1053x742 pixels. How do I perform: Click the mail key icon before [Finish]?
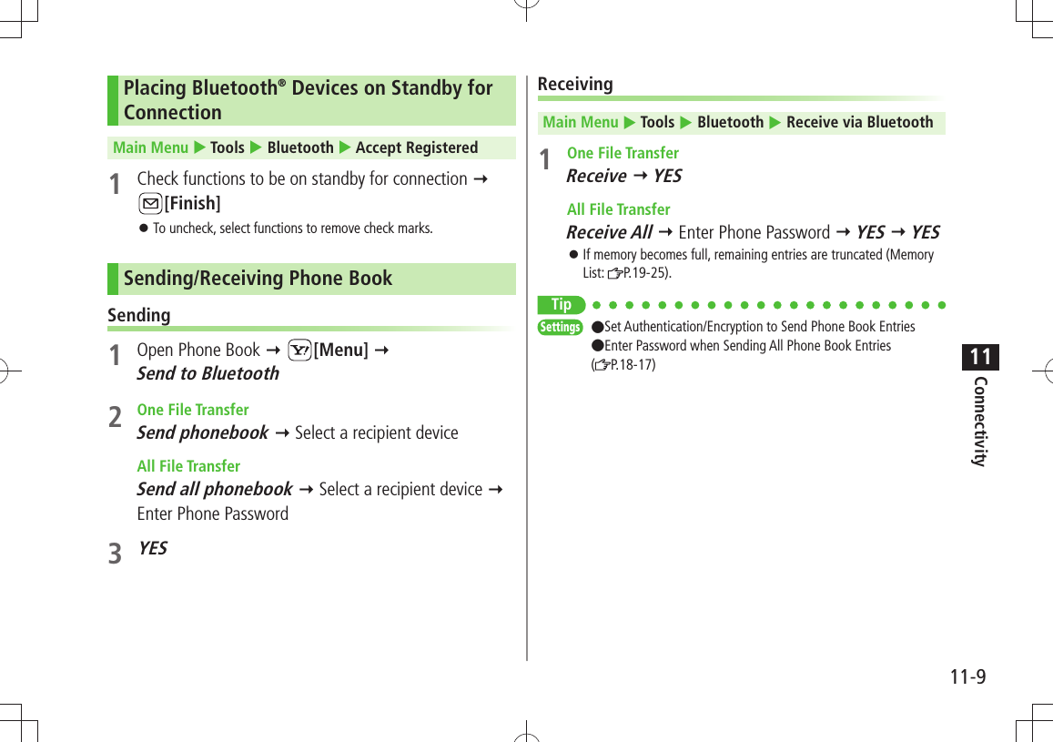pyautogui.click(x=150, y=203)
